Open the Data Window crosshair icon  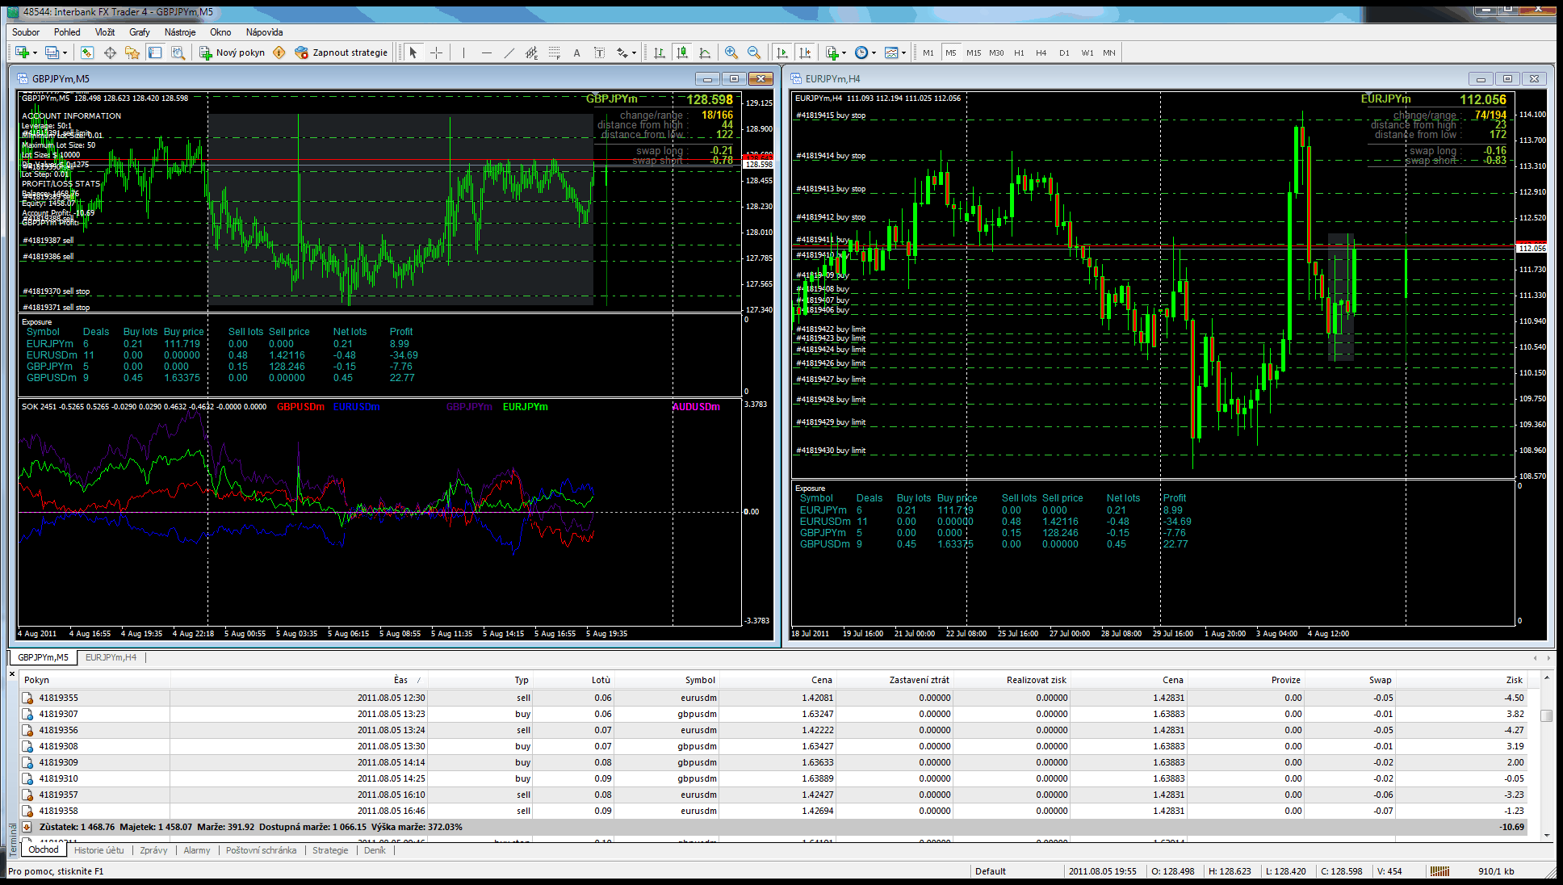110,52
